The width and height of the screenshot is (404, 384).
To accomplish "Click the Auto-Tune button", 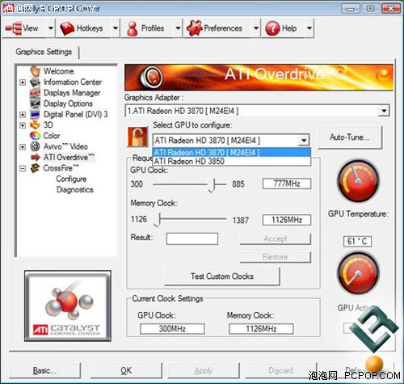I will (350, 137).
